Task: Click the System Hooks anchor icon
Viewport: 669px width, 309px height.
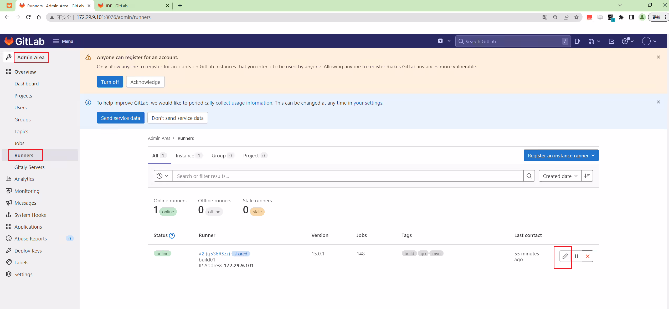Action: [9, 215]
